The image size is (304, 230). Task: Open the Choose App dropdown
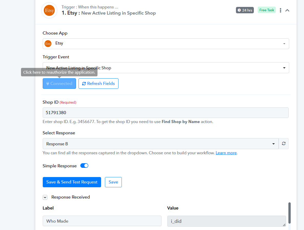pos(166,43)
